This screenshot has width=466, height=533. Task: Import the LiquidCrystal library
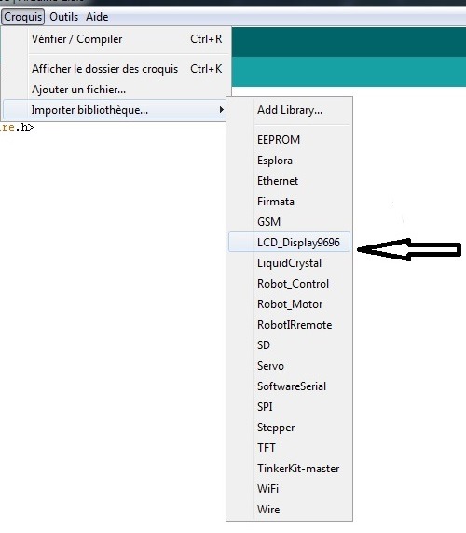tap(290, 263)
